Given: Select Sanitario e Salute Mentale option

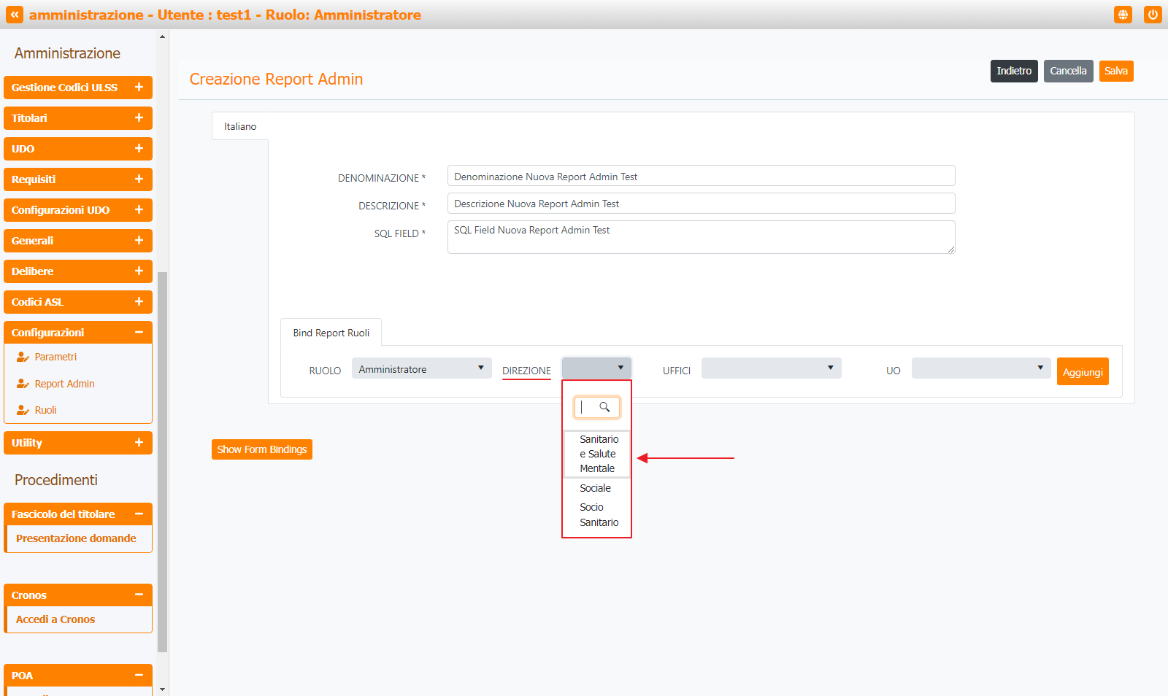Looking at the screenshot, I should click(598, 454).
